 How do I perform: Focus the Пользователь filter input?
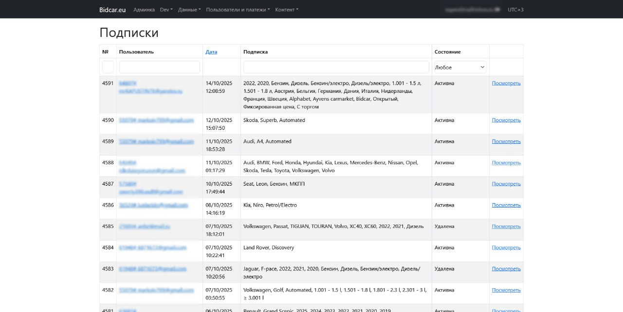pyautogui.click(x=159, y=67)
